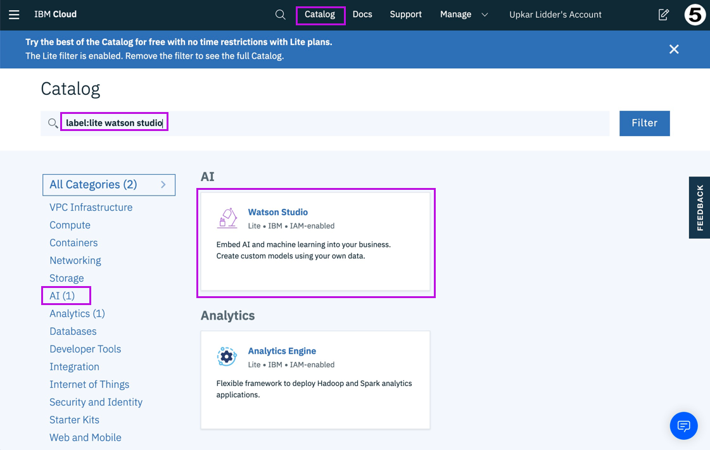The image size is (710, 450).
Task: Open the Manage menu
Action: (x=455, y=15)
